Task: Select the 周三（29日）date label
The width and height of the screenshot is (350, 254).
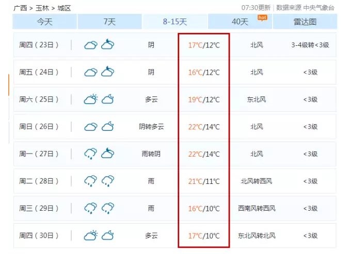Action: coord(39,208)
